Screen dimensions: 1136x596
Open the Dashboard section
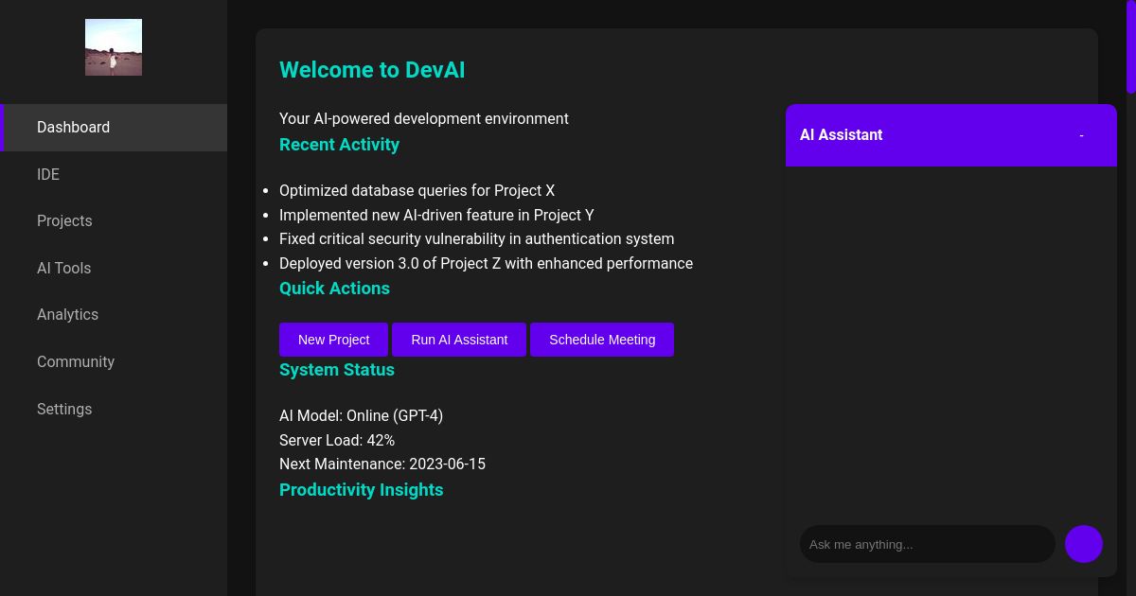click(73, 127)
